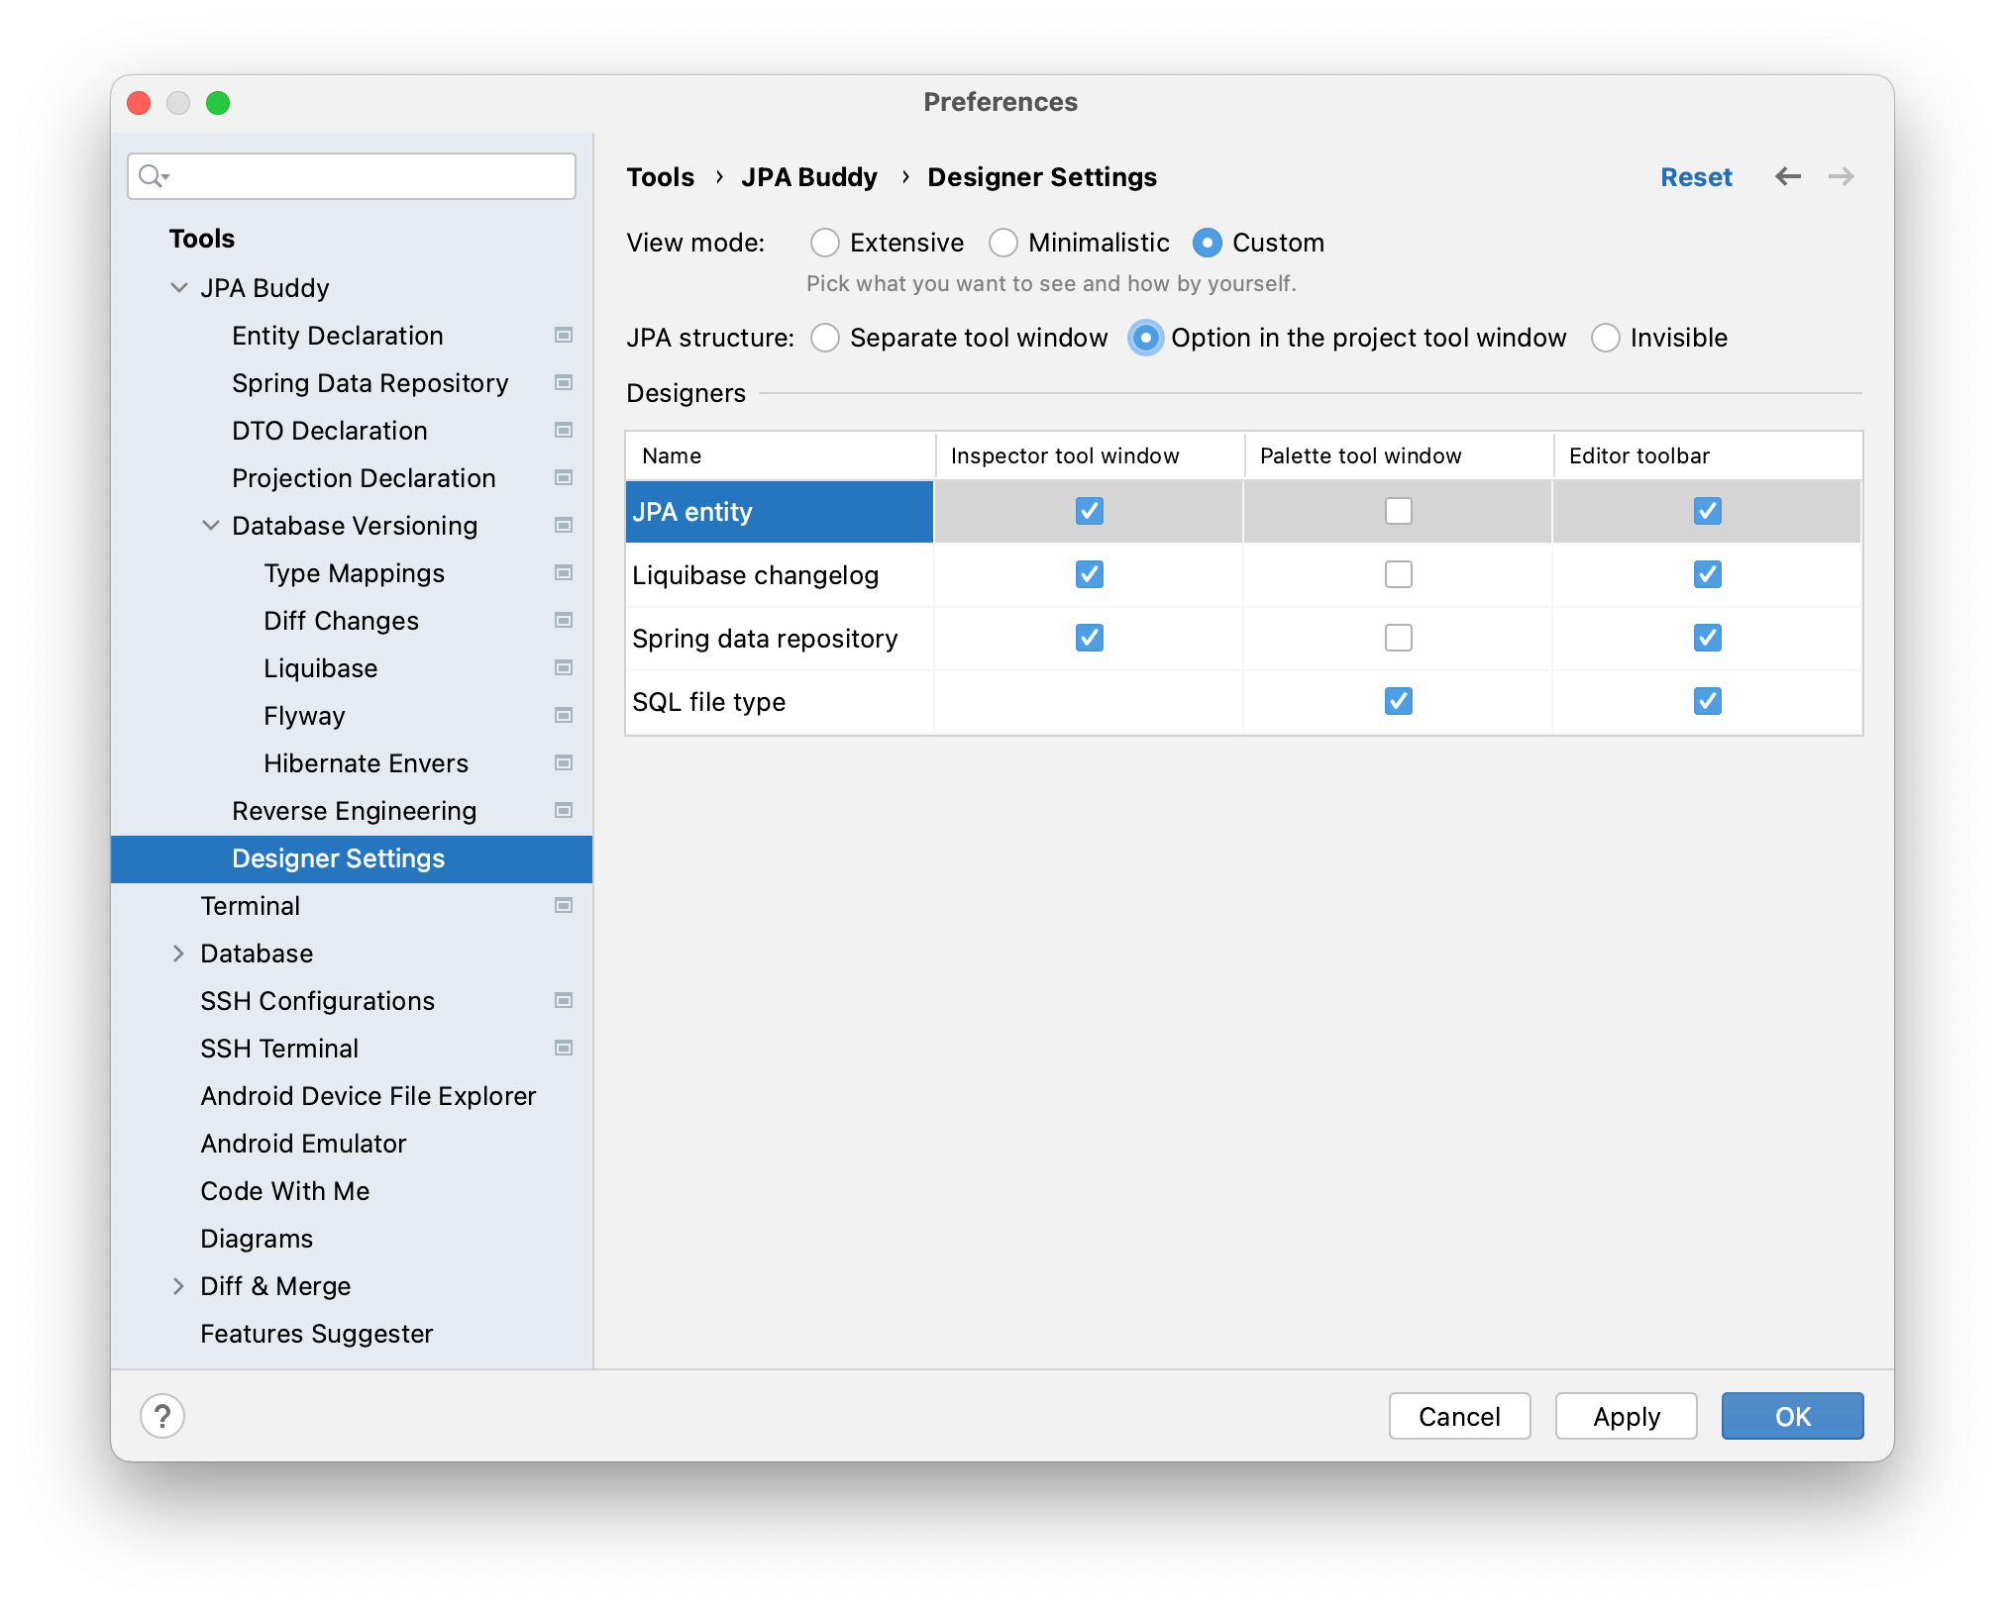Click the project-level icon next to Entity Declaration
This screenshot has height=1608, width=2005.
tap(564, 336)
